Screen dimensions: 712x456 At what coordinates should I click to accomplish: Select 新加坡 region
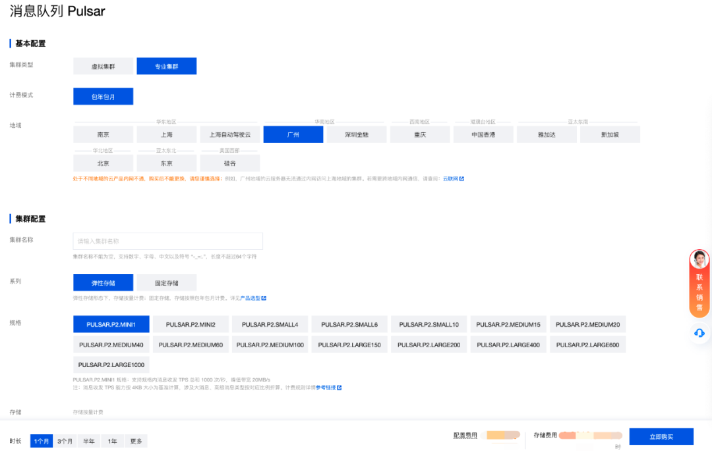click(x=610, y=135)
